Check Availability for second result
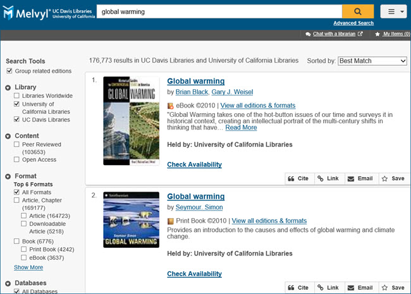 195,274
